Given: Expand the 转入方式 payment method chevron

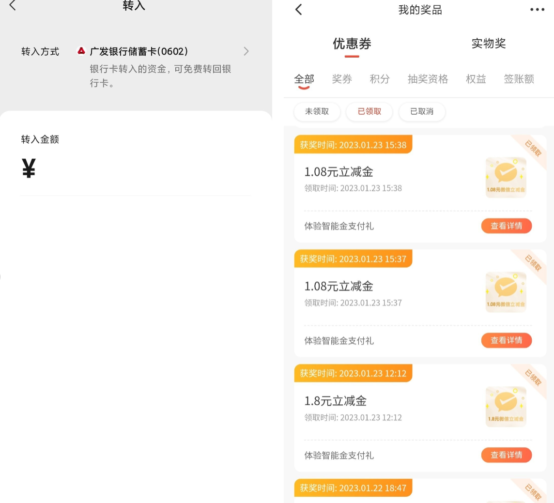Looking at the screenshot, I should pos(246,51).
